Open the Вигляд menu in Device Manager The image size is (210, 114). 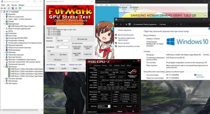click(14, 5)
